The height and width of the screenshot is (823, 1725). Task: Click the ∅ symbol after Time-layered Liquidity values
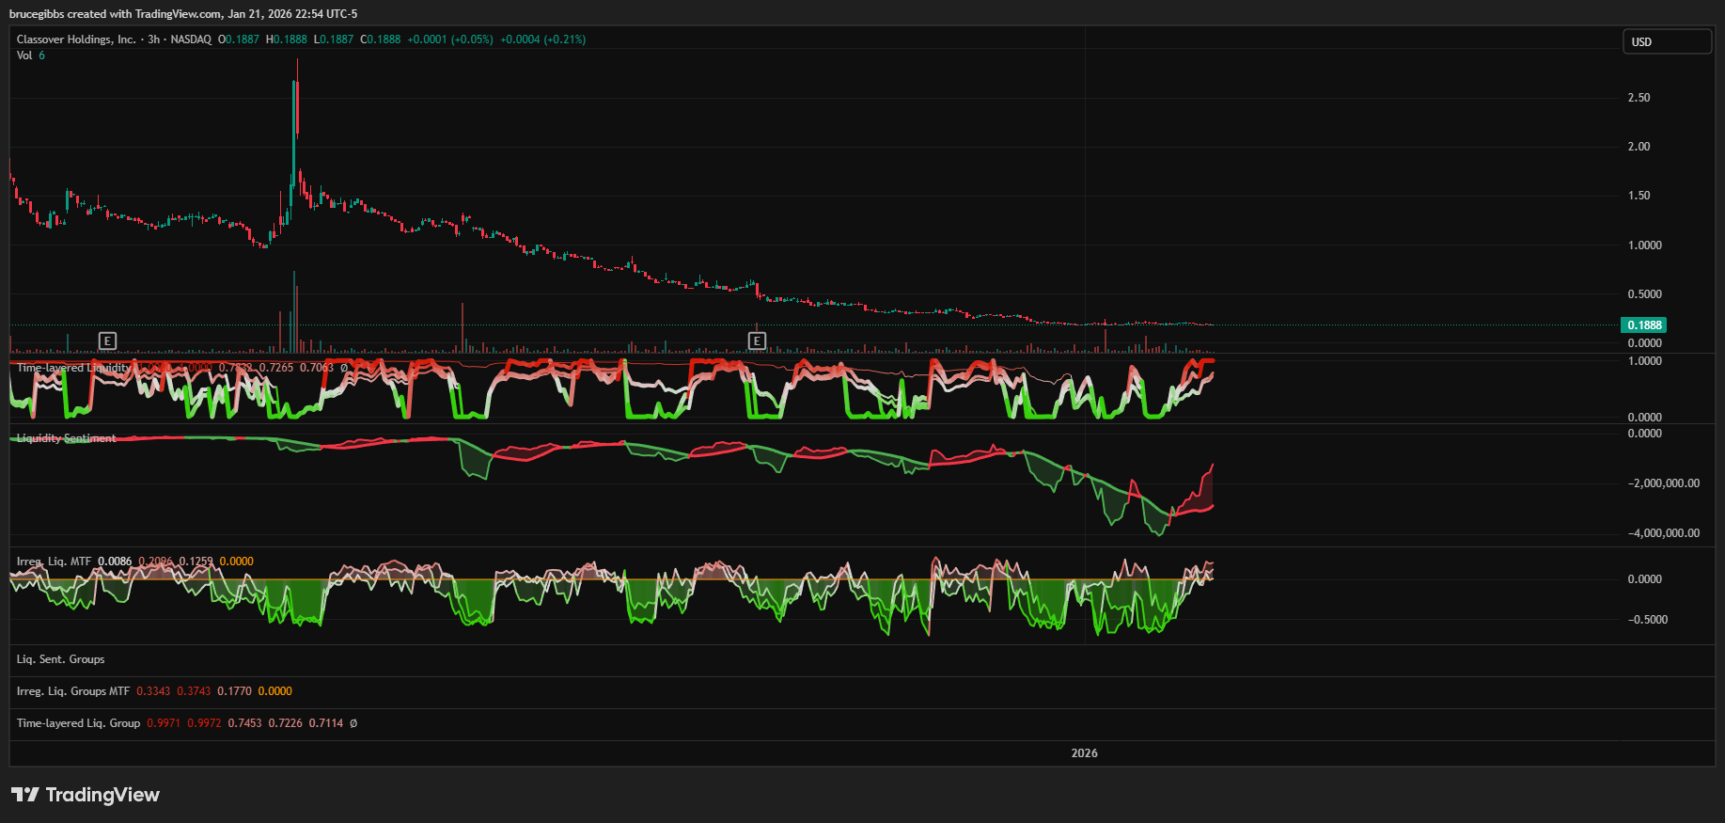(x=344, y=368)
